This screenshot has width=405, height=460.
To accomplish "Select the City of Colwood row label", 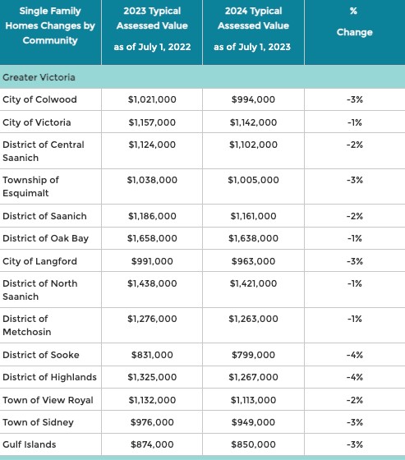I will [39, 99].
